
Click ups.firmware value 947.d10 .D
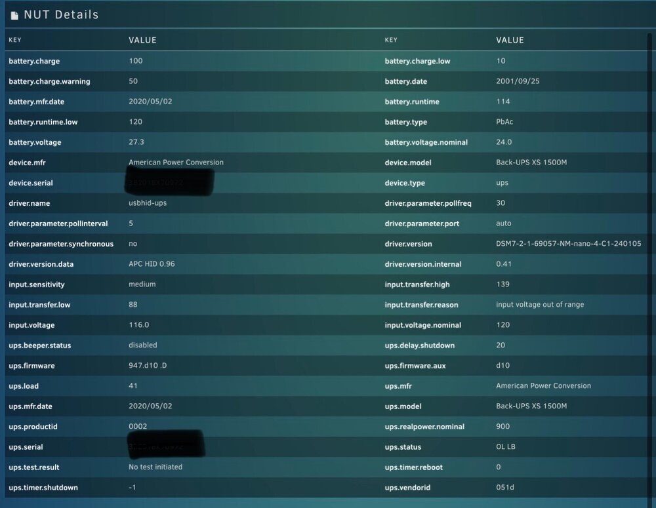(148, 365)
